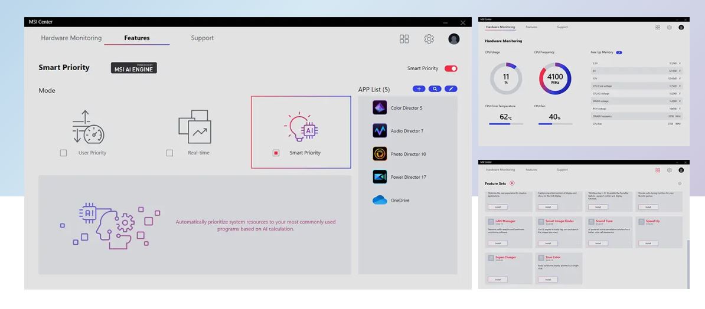Click the Smart Priority AI lightbulb icon

point(302,127)
